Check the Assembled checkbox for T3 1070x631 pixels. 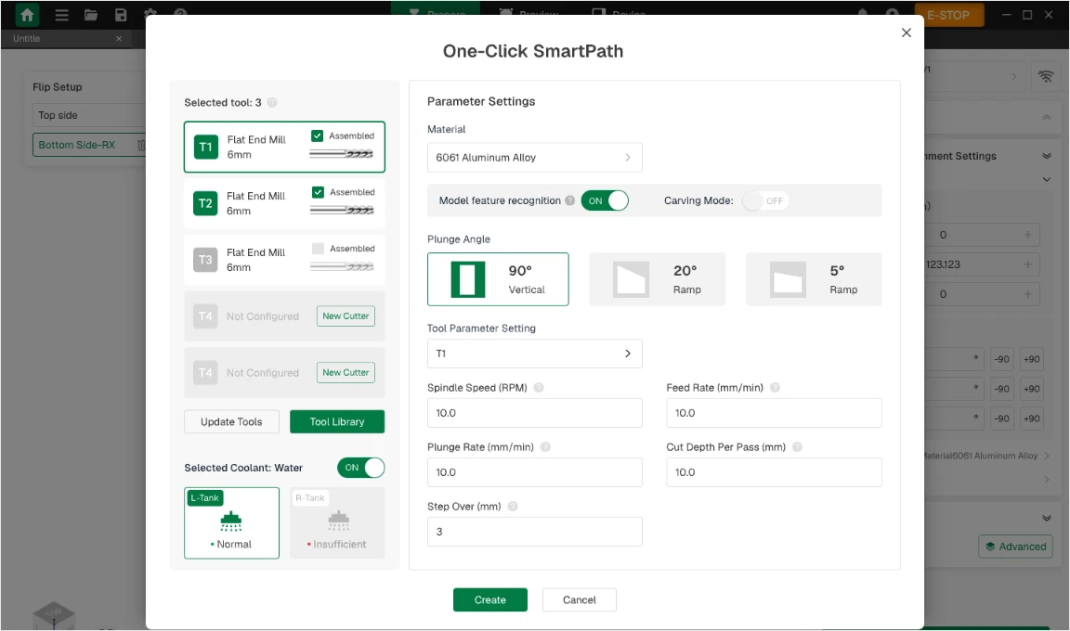pos(318,249)
